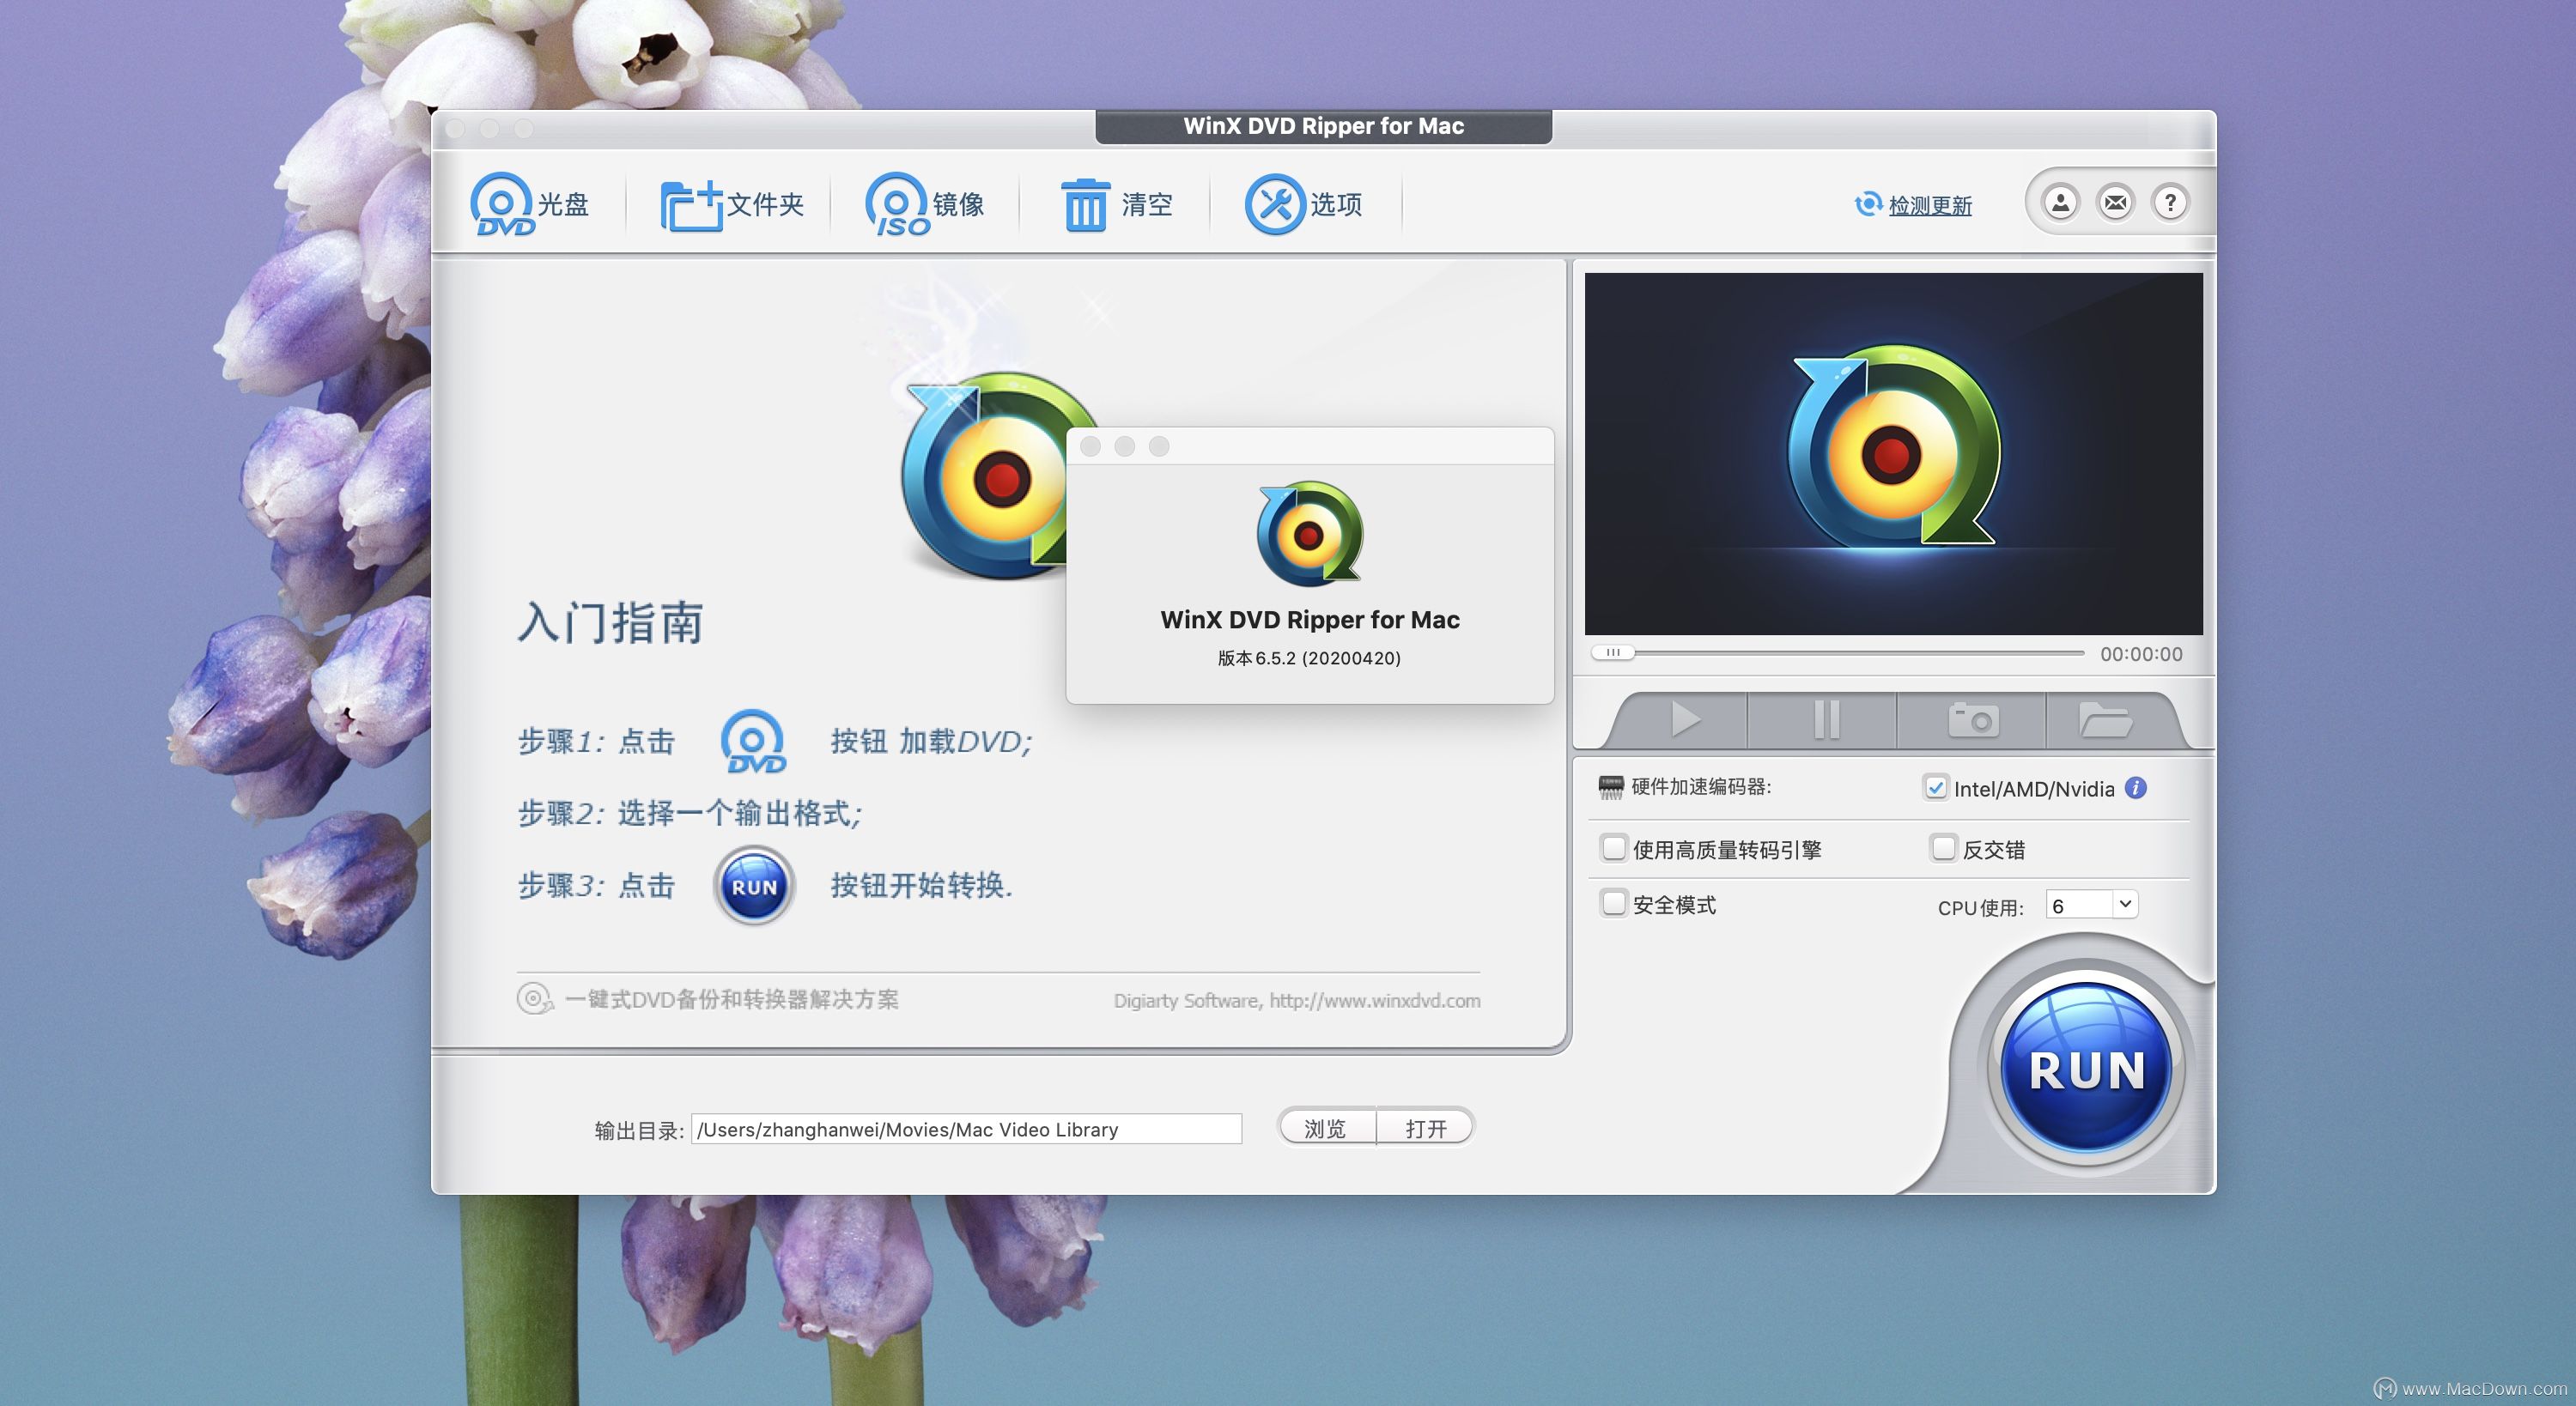Click the output directory path field
The width and height of the screenshot is (2576, 1406).
966,1129
